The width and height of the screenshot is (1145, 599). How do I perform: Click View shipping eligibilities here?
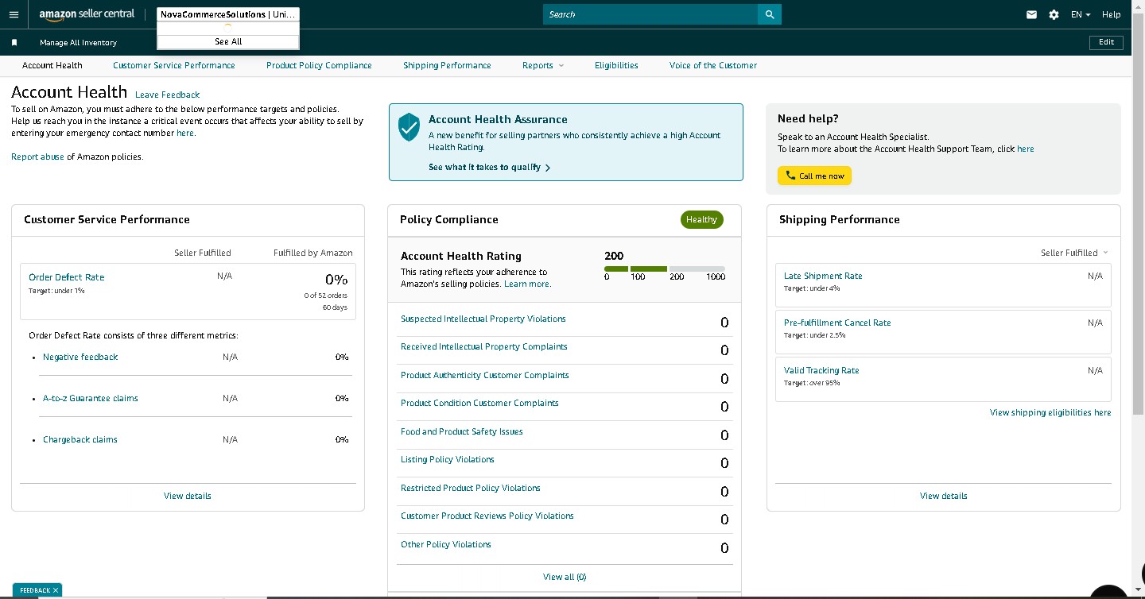(1050, 412)
